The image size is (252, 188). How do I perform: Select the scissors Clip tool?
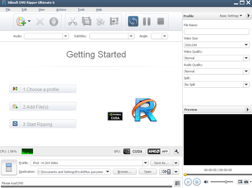72,21
